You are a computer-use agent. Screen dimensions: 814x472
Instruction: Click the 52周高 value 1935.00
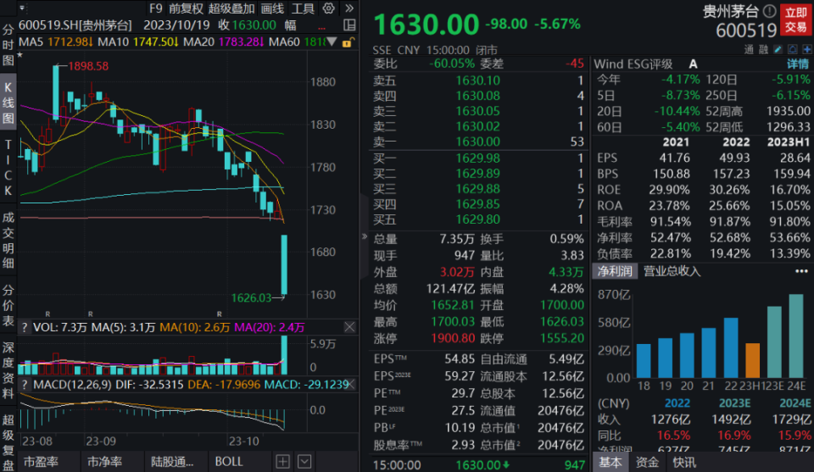point(788,111)
